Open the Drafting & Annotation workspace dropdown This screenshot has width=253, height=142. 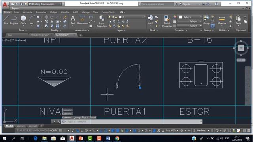pyautogui.click(x=45, y=4)
